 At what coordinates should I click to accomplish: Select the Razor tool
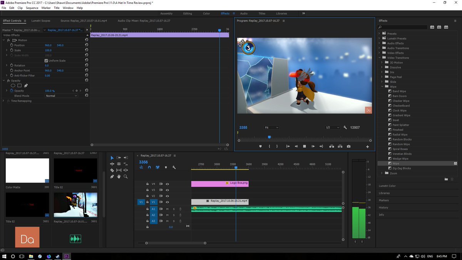[x=112, y=170]
